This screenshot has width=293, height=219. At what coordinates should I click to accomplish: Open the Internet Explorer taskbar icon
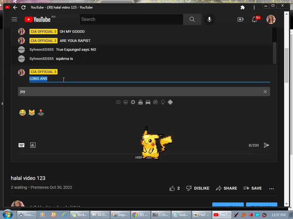coord(64,215)
